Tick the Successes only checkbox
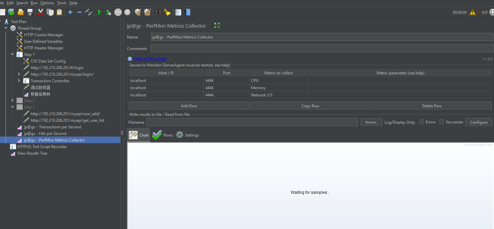The image size is (494, 229). (442, 122)
